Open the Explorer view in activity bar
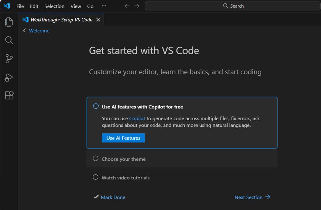Viewport: 321px width, 210px height. [9, 22]
